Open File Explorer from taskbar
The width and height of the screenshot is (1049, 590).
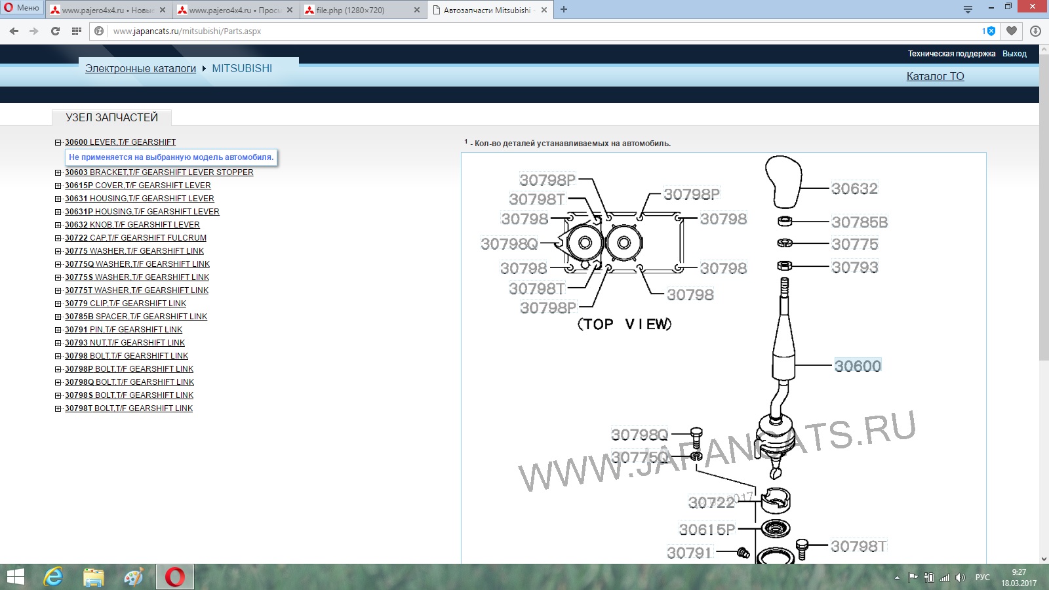click(x=94, y=577)
